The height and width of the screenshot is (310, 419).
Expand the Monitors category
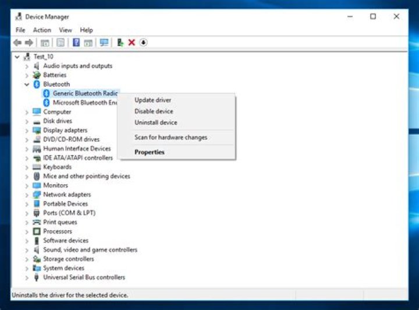pyautogui.click(x=27, y=186)
